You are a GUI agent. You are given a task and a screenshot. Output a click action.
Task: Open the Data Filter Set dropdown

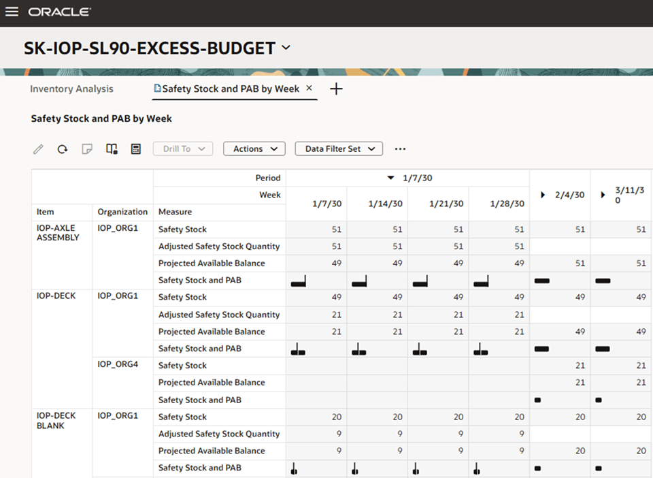[x=339, y=148]
